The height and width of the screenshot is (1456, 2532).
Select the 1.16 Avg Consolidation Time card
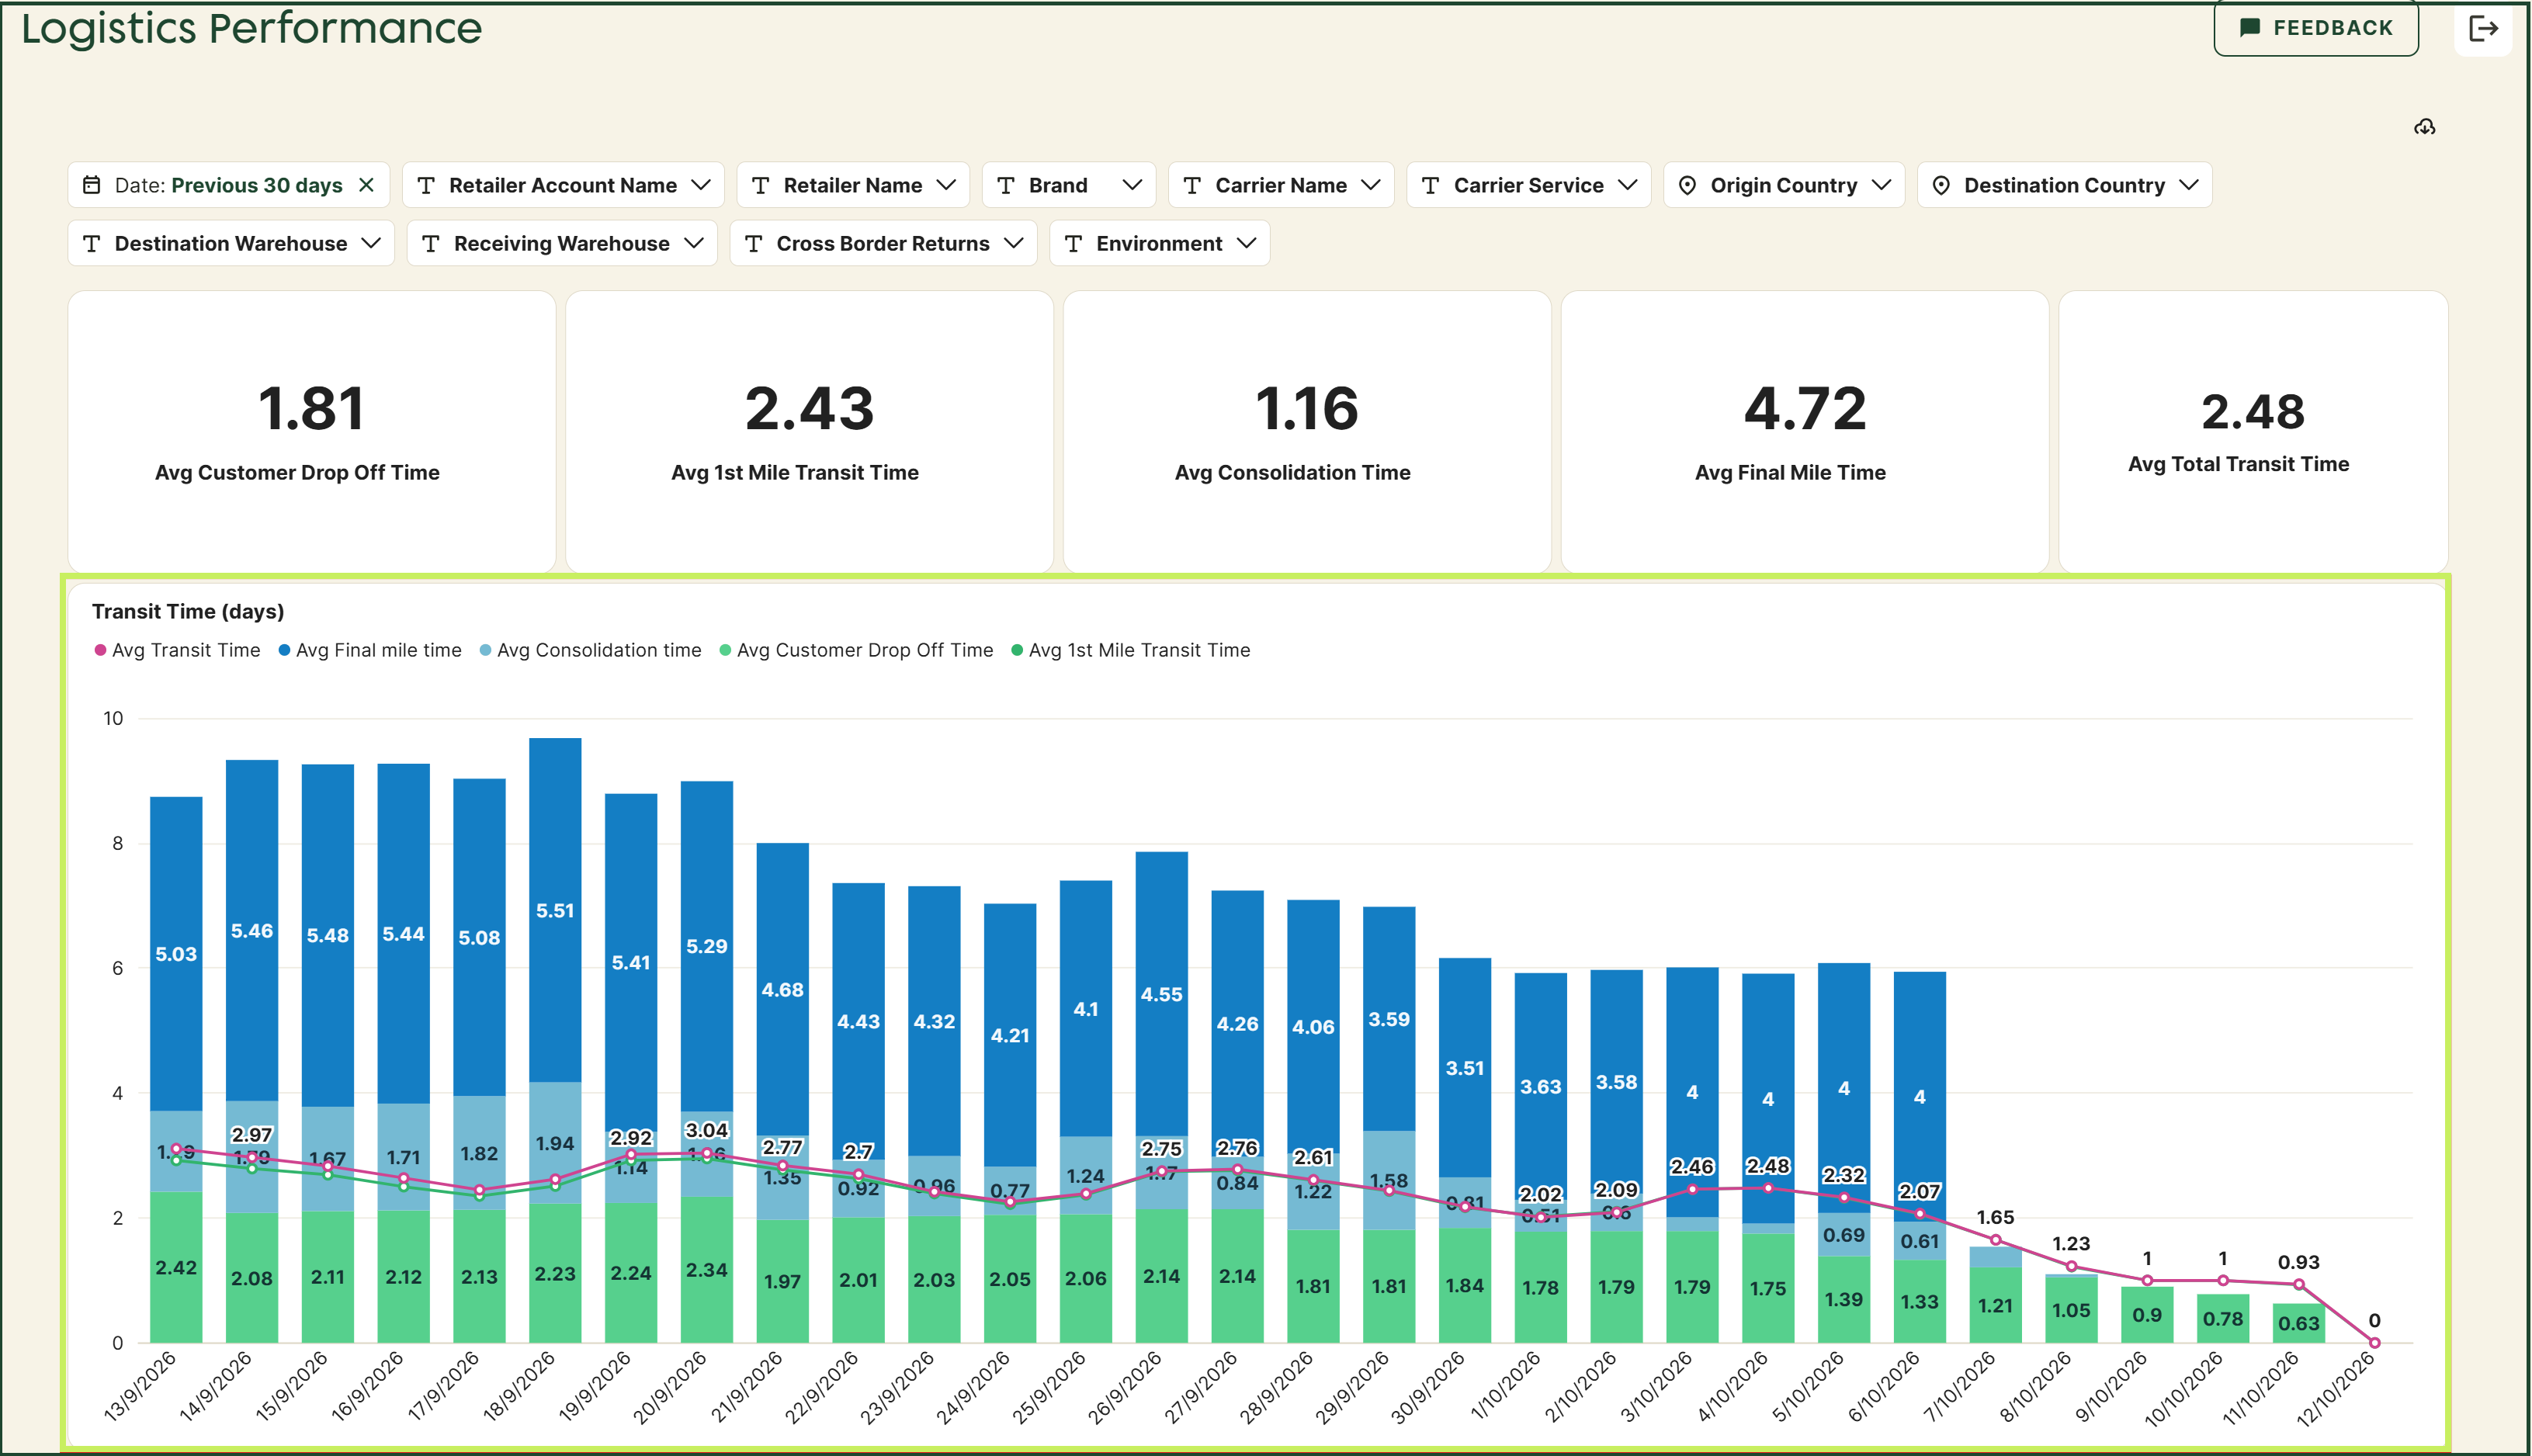pos(1307,432)
